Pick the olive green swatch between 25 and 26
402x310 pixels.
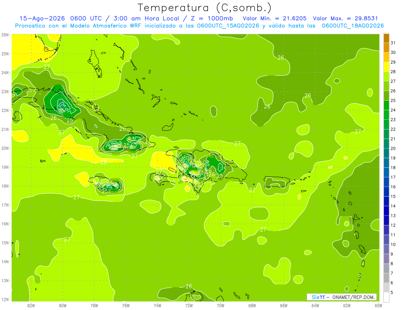(x=386, y=96)
